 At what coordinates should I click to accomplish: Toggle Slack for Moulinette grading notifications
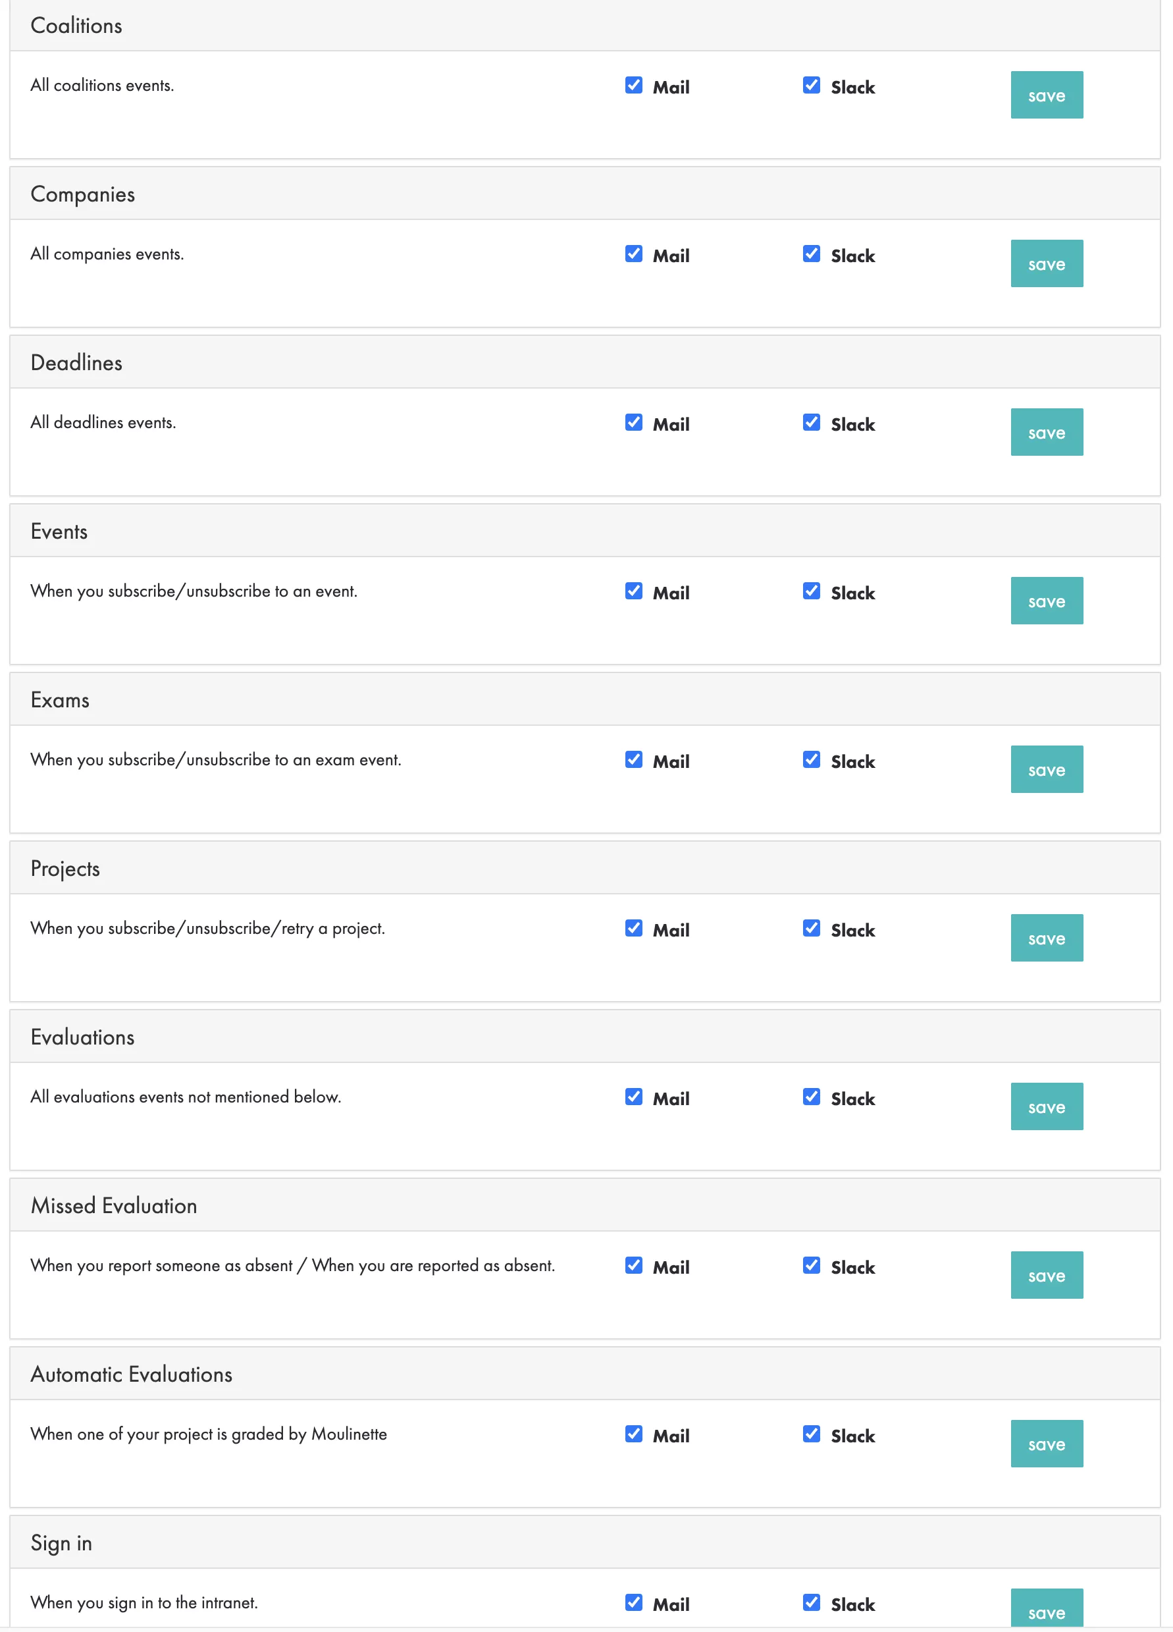pyautogui.click(x=811, y=1433)
